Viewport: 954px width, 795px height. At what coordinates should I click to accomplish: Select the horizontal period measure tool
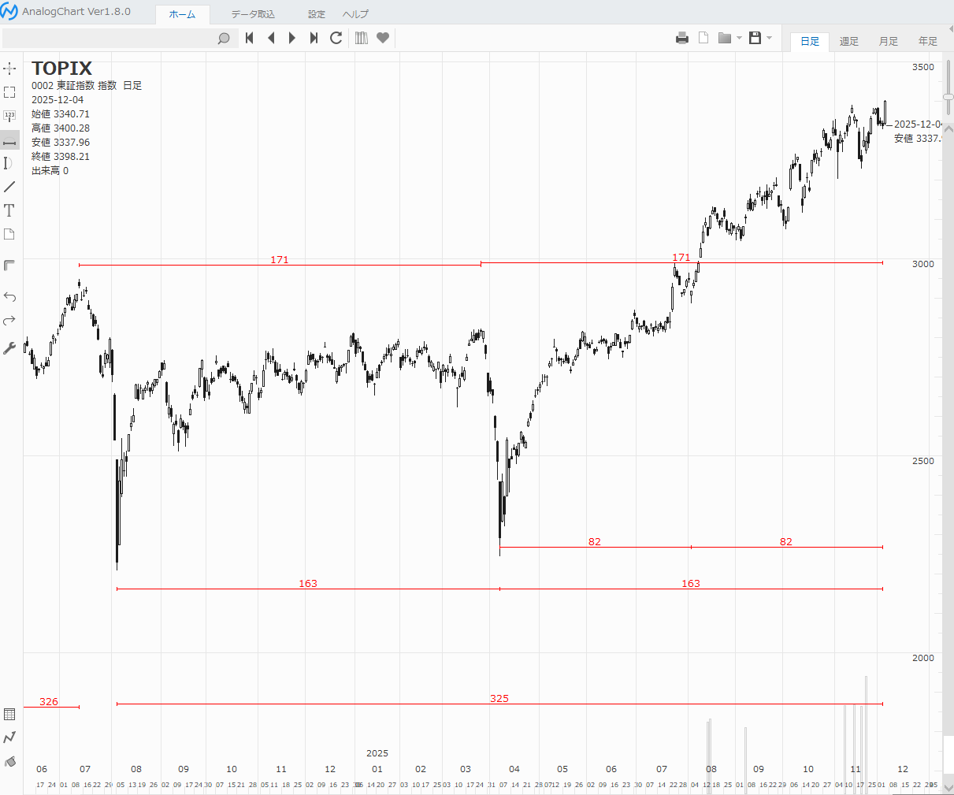pyautogui.click(x=9, y=141)
